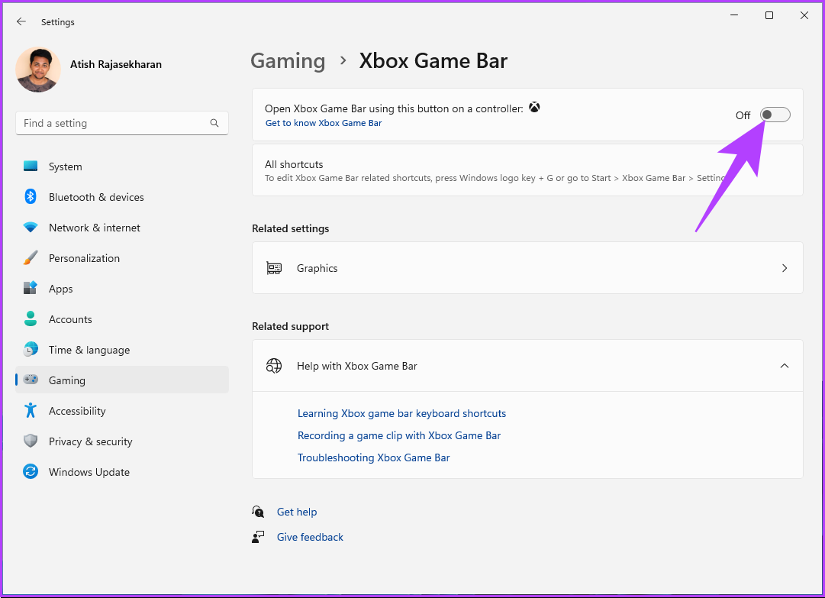Select the Apps settings section

tap(60, 288)
